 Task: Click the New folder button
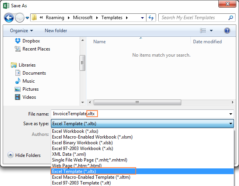coord(56,31)
